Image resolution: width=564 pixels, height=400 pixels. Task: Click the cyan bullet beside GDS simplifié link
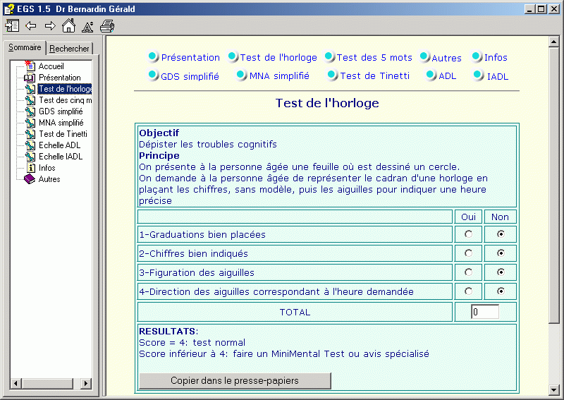point(153,75)
